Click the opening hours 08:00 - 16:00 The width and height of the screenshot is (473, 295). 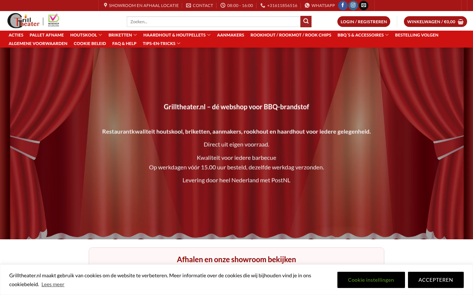coord(240,6)
